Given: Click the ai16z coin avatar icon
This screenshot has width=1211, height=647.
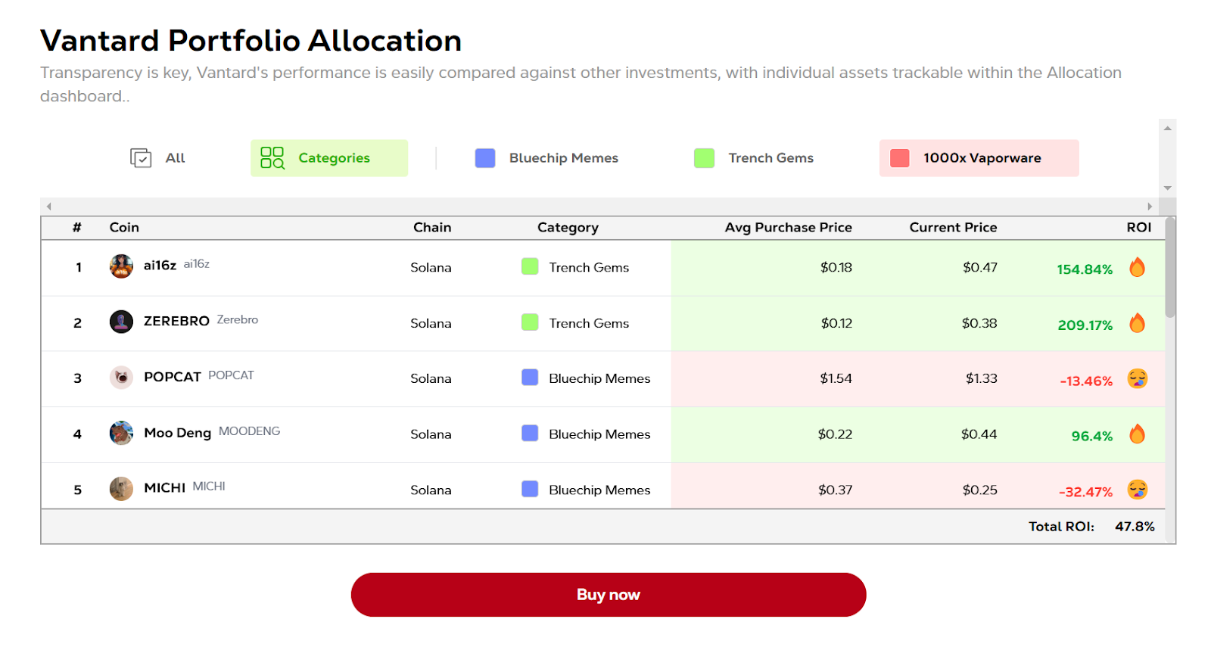Looking at the screenshot, I should point(121,266).
